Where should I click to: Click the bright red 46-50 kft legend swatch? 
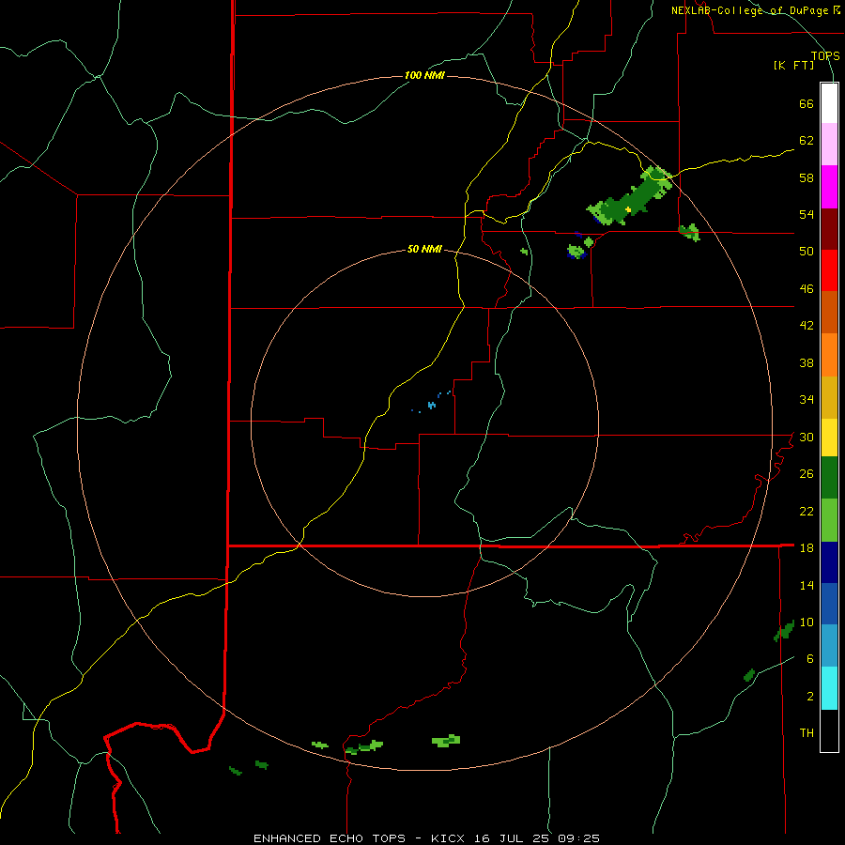[x=829, y=270]
